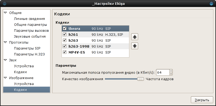Select highlighted Кодеки under Изображение

click(26, 90)
